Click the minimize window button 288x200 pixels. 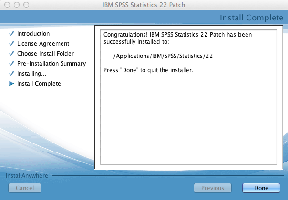17,5
